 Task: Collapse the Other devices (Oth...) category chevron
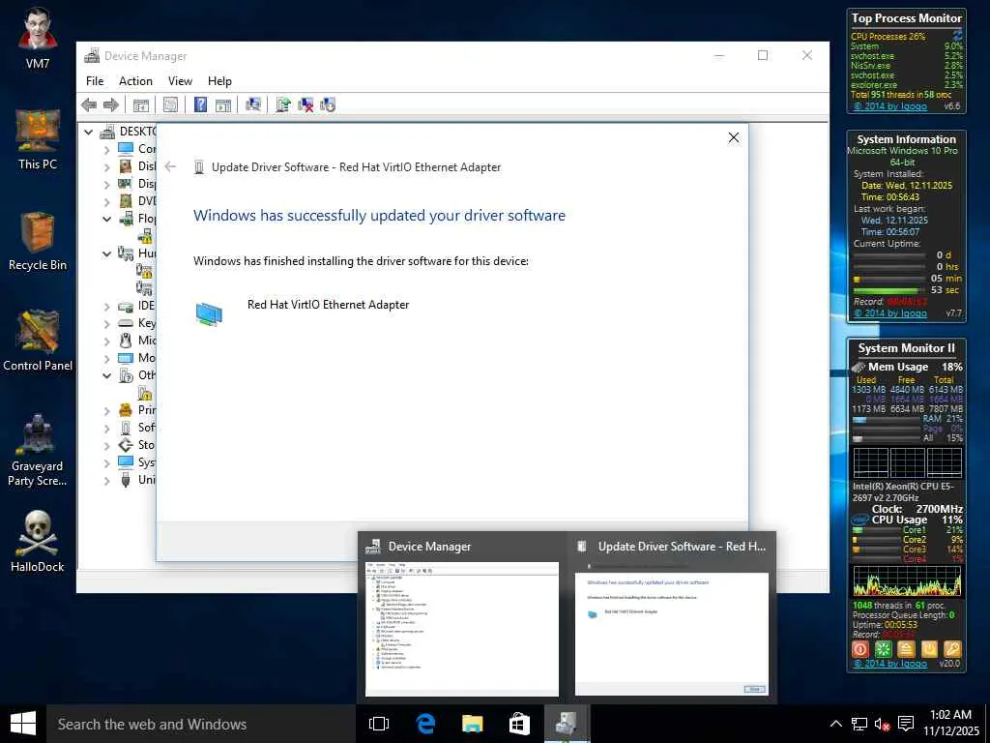(106, 376)
